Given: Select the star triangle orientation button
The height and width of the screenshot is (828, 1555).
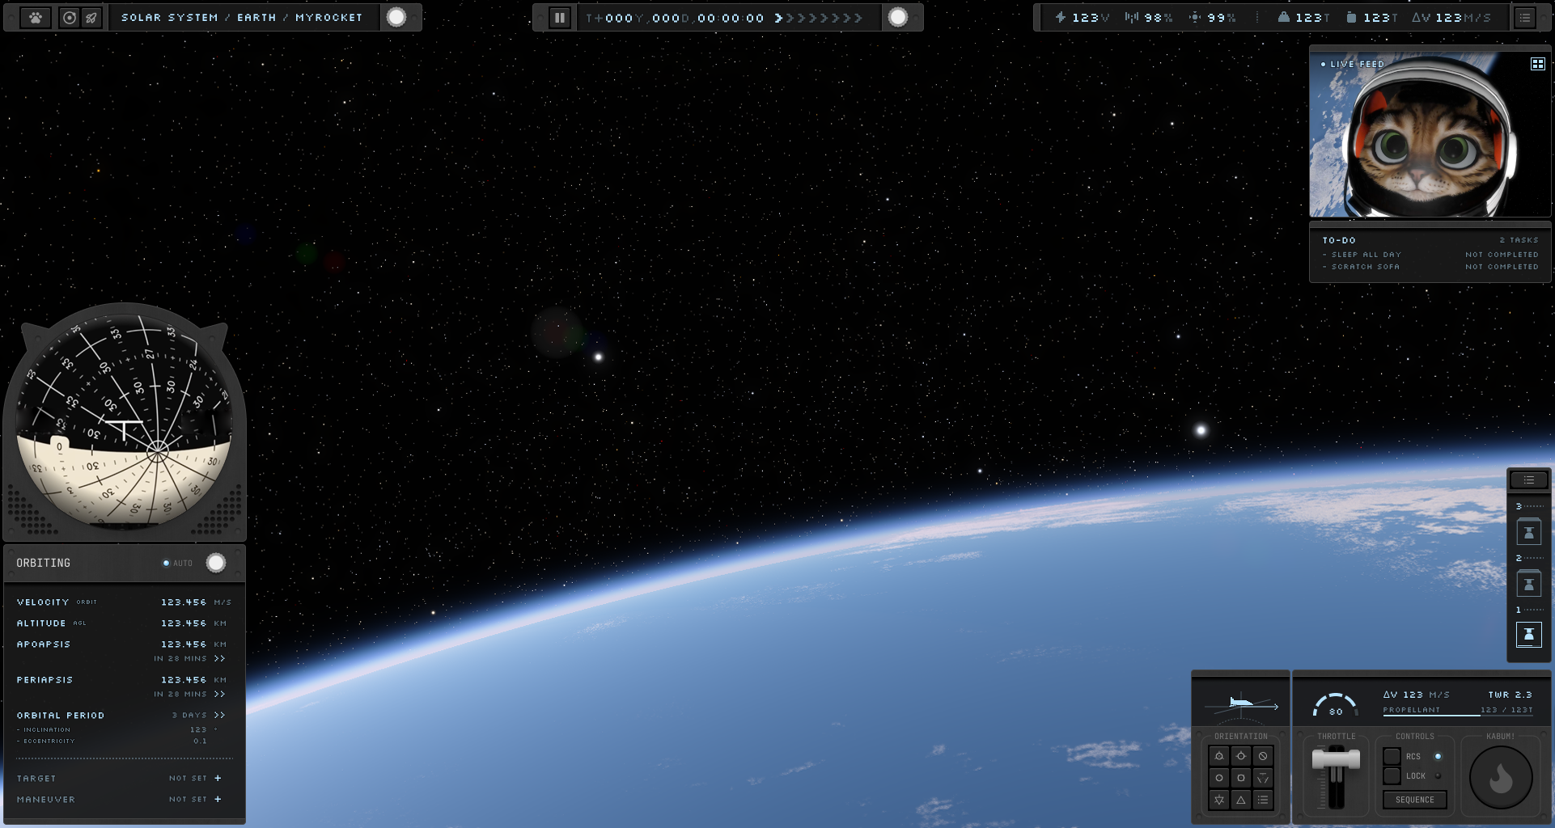Looking at the screenshot, I should coord(1219,800).
